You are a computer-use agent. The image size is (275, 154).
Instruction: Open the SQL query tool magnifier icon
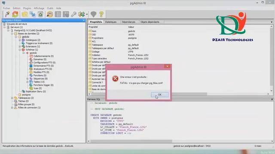[x=50, y=14]
